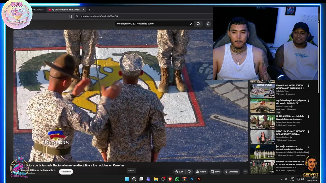Open REVISTA DE DRAGONEANTES video thumbnail
The width and height of the screenshot is (326, 183).
point(263,167)
